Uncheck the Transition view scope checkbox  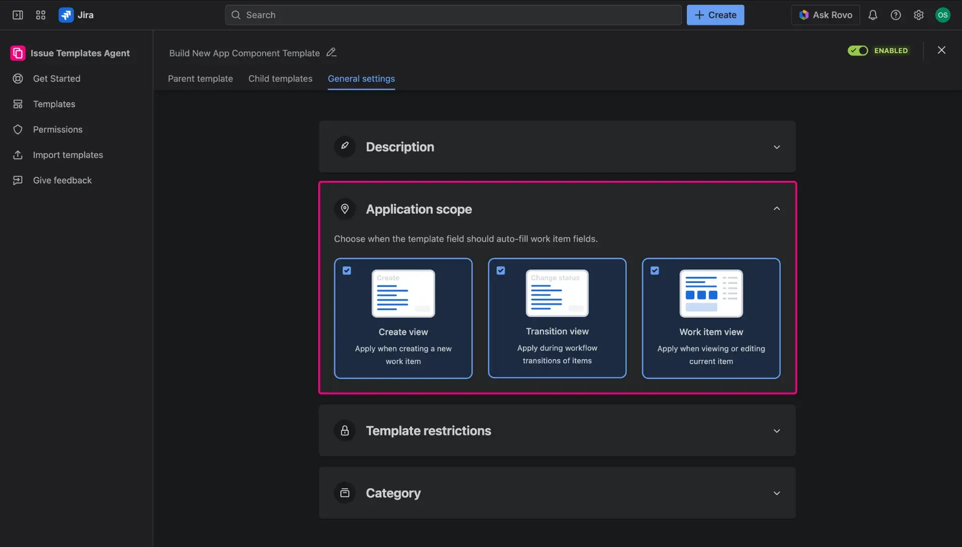501,270
